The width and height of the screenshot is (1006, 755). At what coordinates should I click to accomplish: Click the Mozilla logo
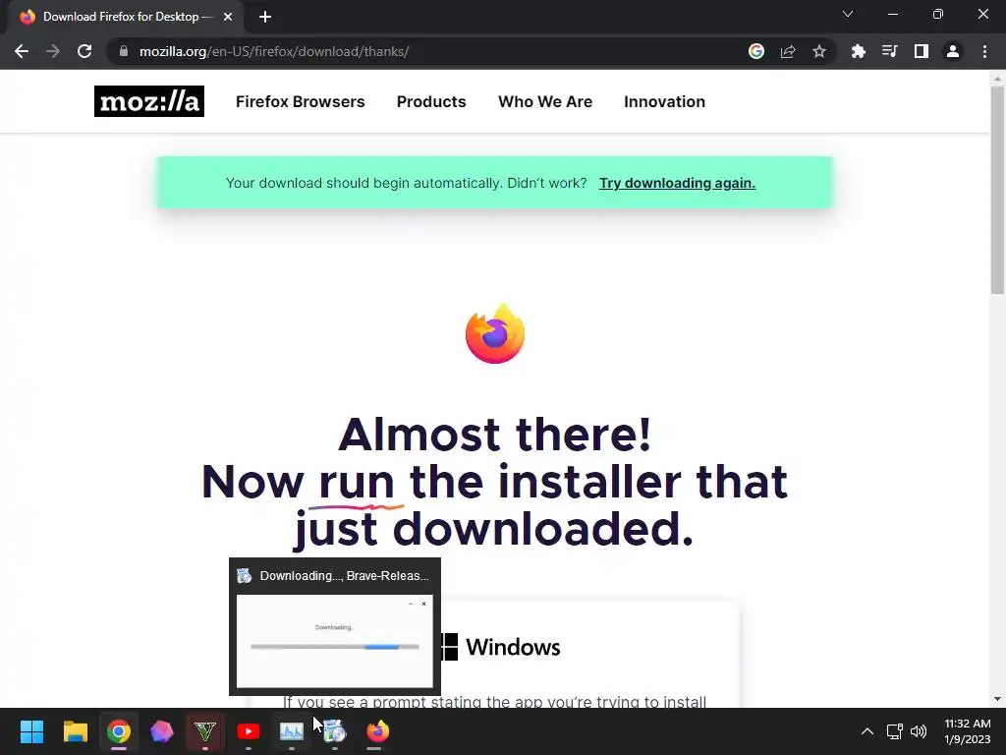point(149,101)
